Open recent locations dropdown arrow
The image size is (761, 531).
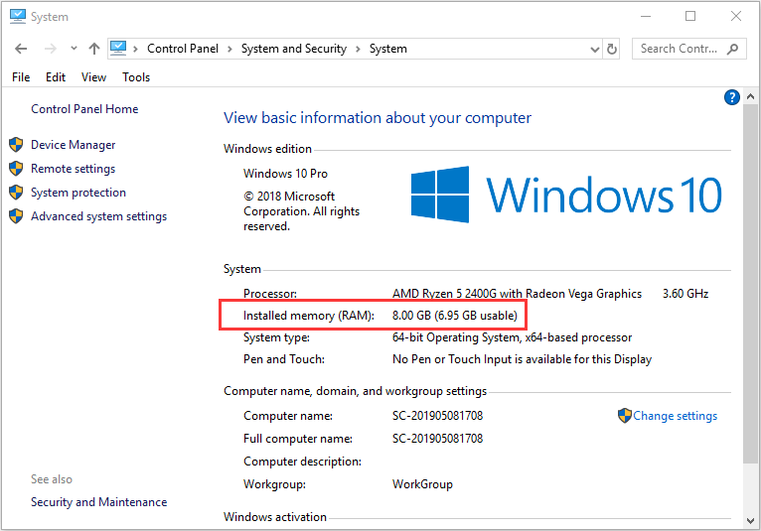(x=74, y=49)
